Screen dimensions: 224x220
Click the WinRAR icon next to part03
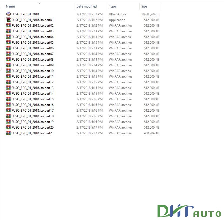coord(8,31)
